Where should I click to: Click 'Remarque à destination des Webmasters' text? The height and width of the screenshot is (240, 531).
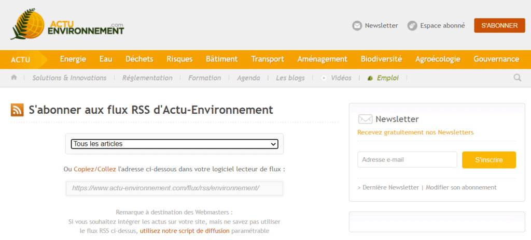point(174,213)
